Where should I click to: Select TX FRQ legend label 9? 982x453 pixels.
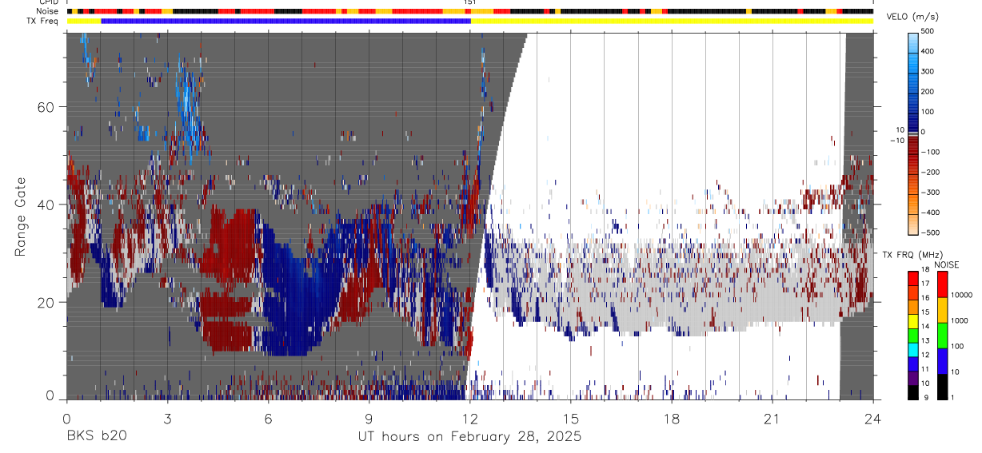point(924,397)
